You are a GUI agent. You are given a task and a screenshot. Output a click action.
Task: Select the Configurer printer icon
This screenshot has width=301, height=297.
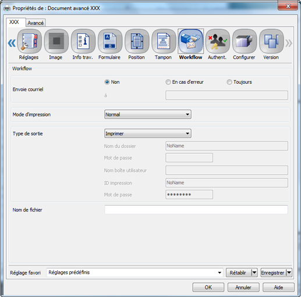245,41
